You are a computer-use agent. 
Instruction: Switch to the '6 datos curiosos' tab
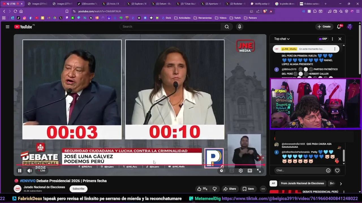tap(310, 4)
